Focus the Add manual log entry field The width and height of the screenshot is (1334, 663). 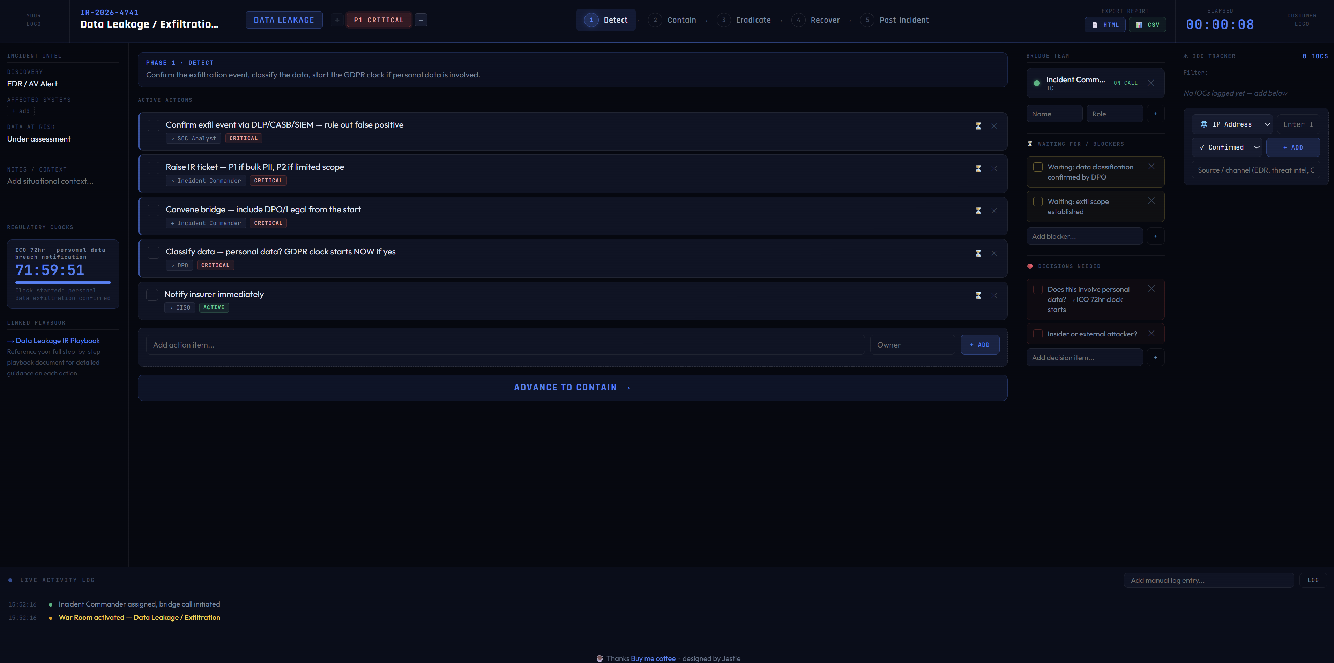(1209, 580)
